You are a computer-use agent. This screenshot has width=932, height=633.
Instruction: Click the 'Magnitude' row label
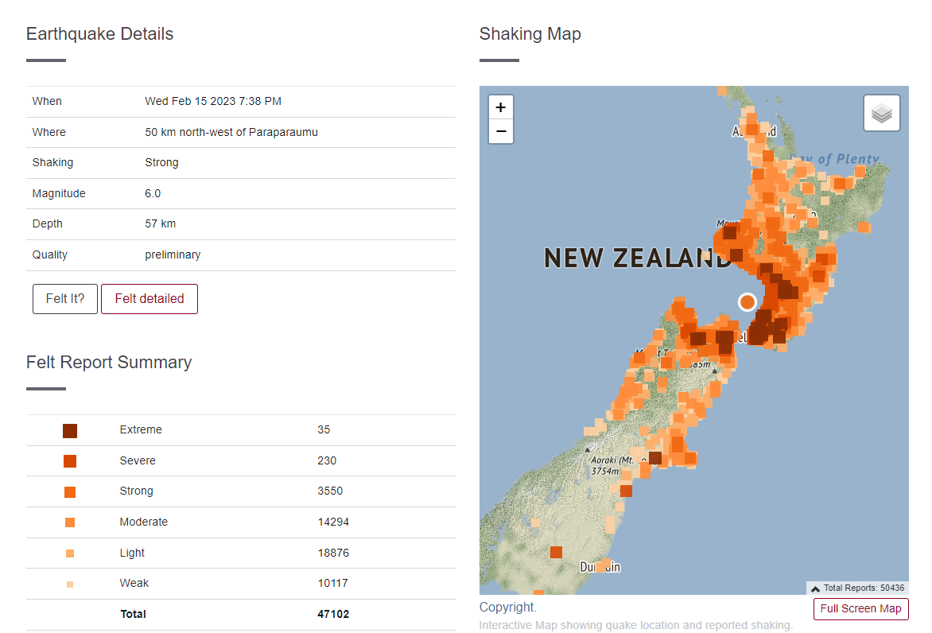pyautogui.click(x=59, y=193)
